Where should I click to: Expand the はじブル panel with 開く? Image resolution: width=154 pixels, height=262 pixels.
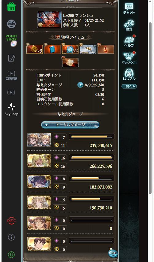(129, 86)
